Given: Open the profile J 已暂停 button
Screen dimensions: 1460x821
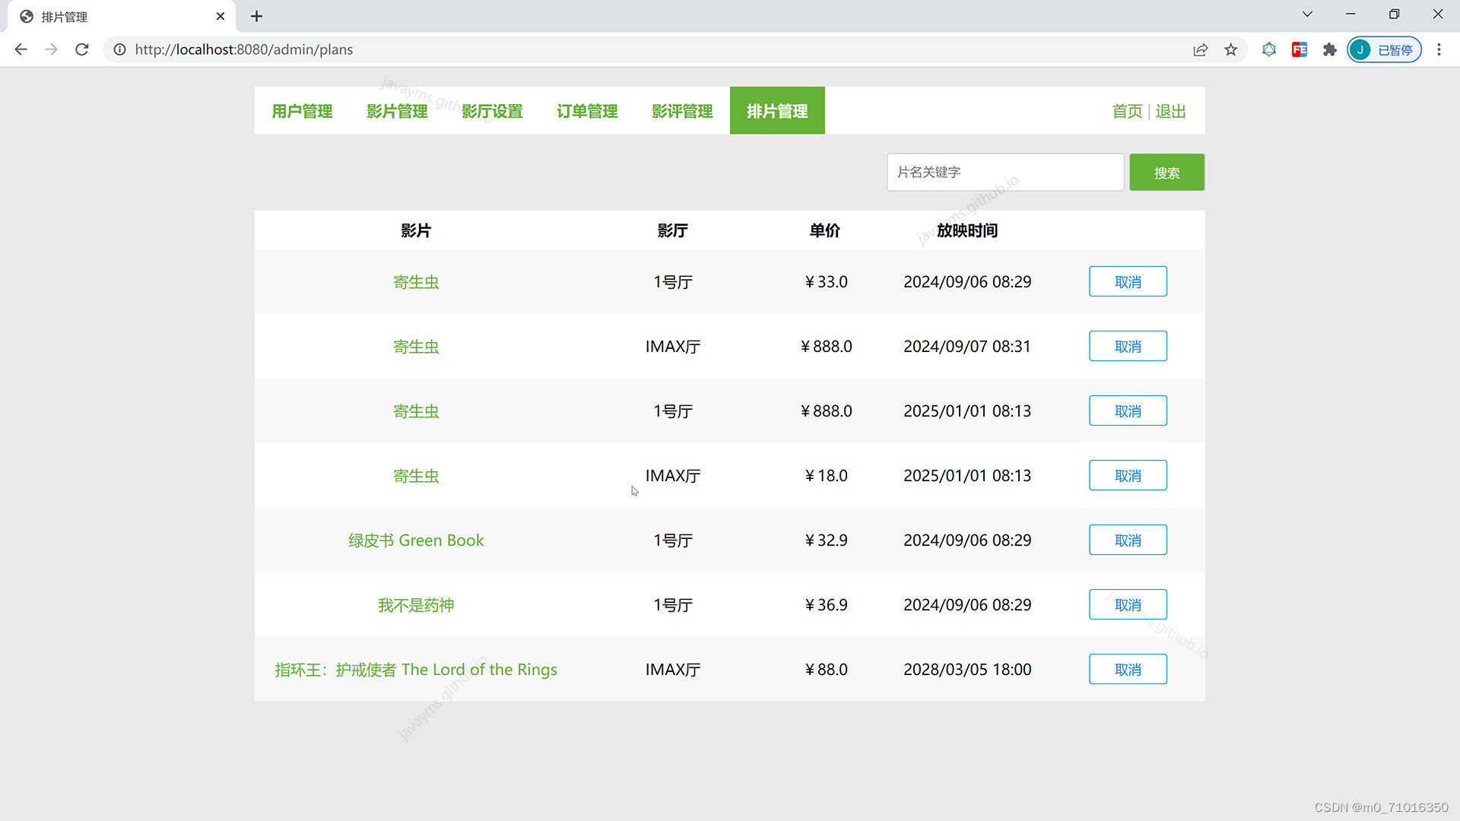Looking at the screenshot, I should (1384, 49).
